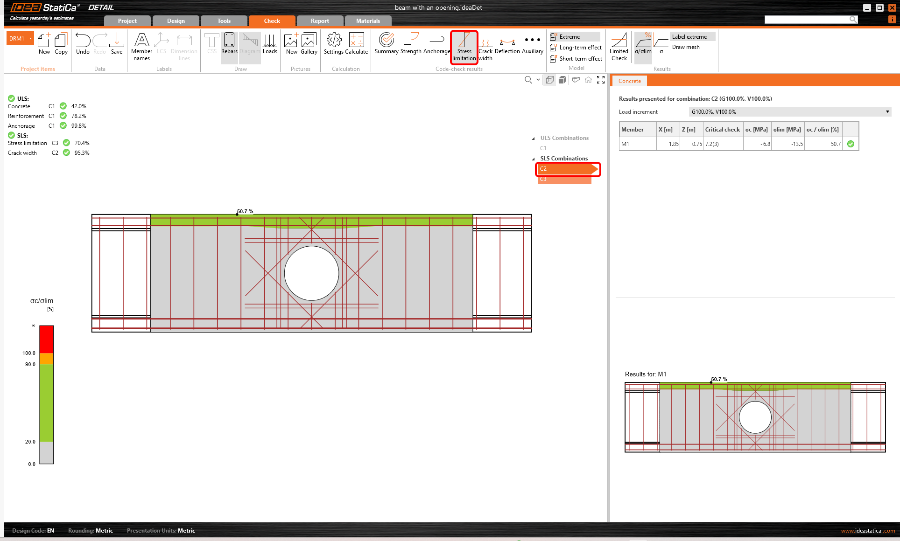Expand the DRM1 project item dropdown

tap(31, 39)
